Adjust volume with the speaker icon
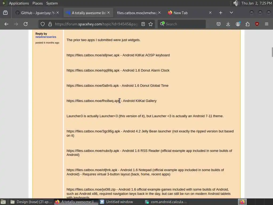Viewport: 273px width, 205px height. (236, 3)
